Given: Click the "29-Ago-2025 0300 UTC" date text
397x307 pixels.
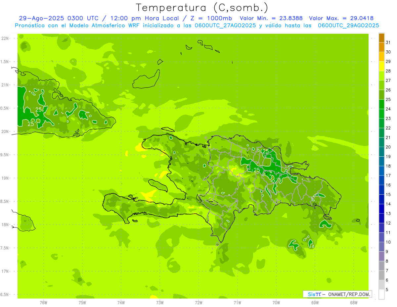Looking at the screenshot, I should click(59, 18).
